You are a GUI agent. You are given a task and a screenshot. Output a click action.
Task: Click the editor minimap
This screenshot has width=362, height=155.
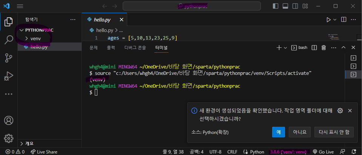[333, 36]
